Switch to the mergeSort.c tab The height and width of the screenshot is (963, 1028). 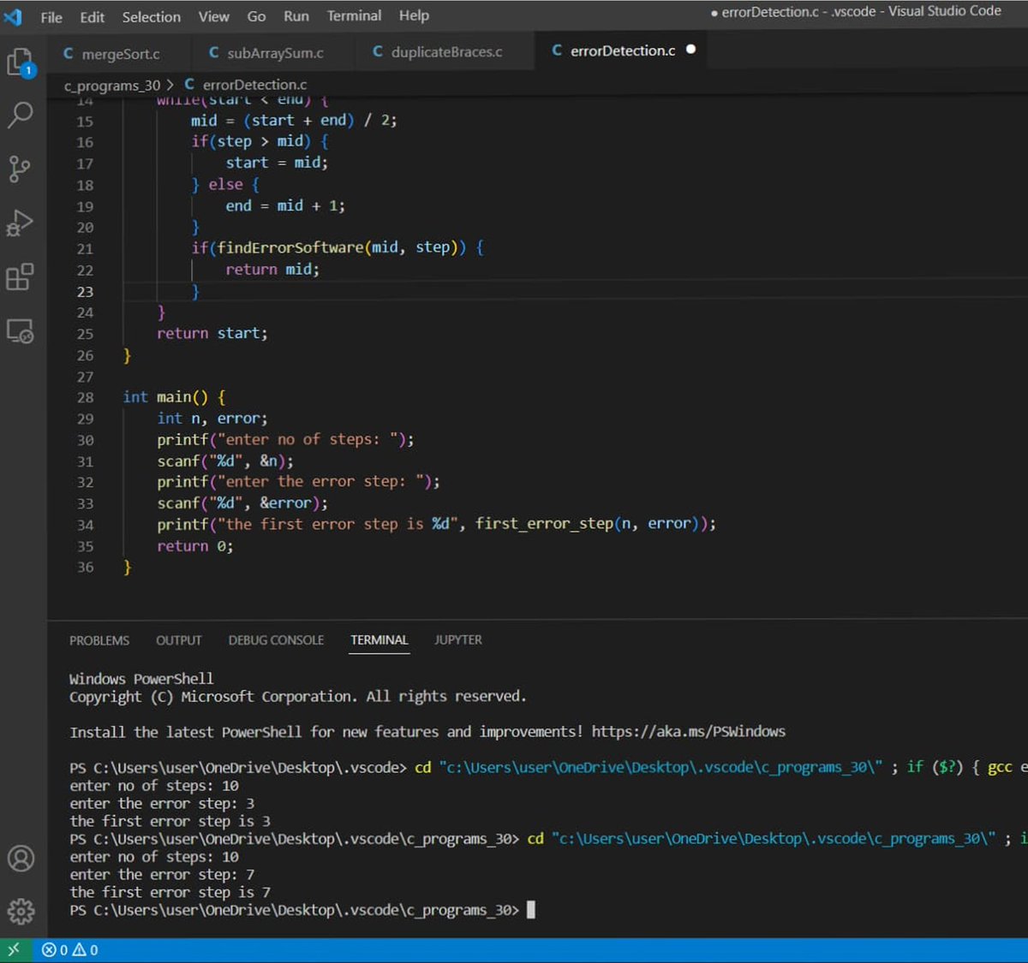pos(118,53)
